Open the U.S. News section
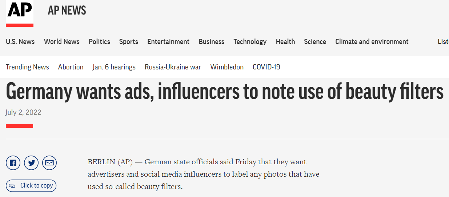Screen dimensions: 449x197 point(20,42)
